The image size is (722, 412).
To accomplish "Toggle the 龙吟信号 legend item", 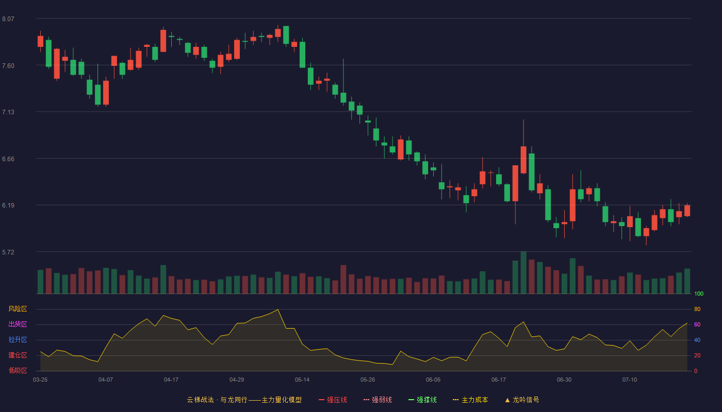I will (522, 400).
